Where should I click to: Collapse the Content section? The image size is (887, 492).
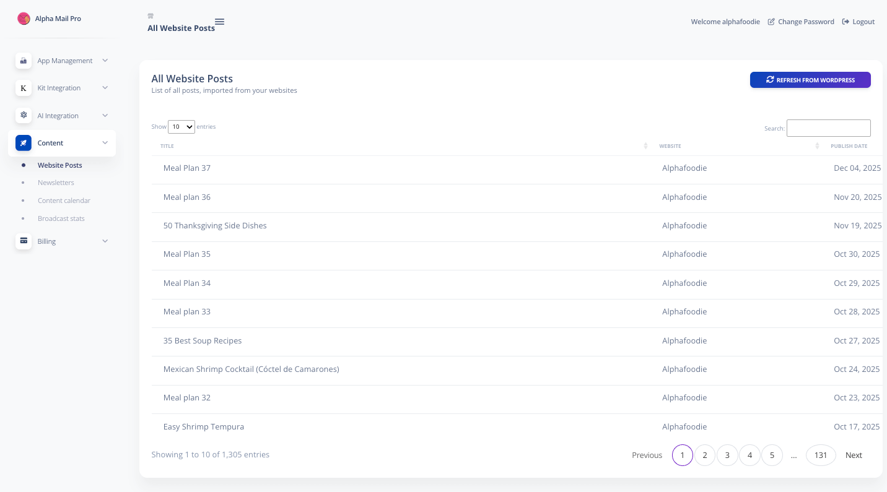50,143
